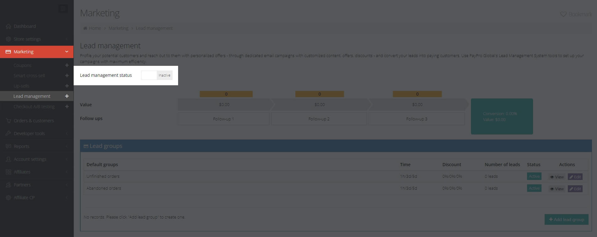Screen dimensions: 597x237
Task: Edit the Unfinished orders group
Action: click(x=575, y=177)
